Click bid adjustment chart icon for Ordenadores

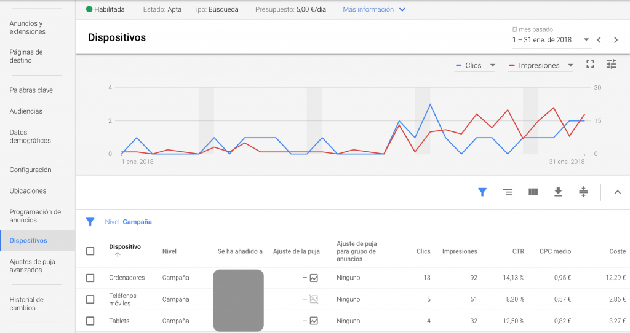point(314,278)
